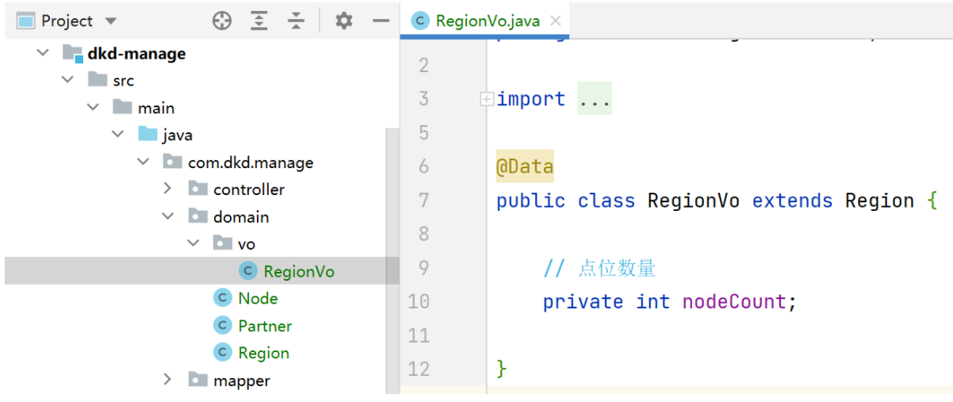Screen dimensions: 953x402
Task: Click the class icon beside RegionVo in tree
Action: pyautogui.click(x=248, y=271)
